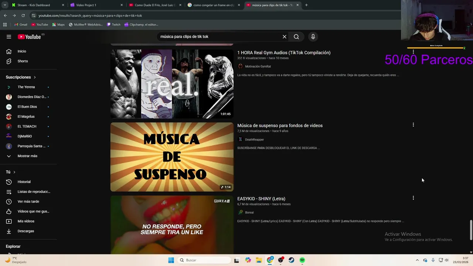Open OBS Studio from the taskbar
This screenshot has height=266, width=473.
280,260
